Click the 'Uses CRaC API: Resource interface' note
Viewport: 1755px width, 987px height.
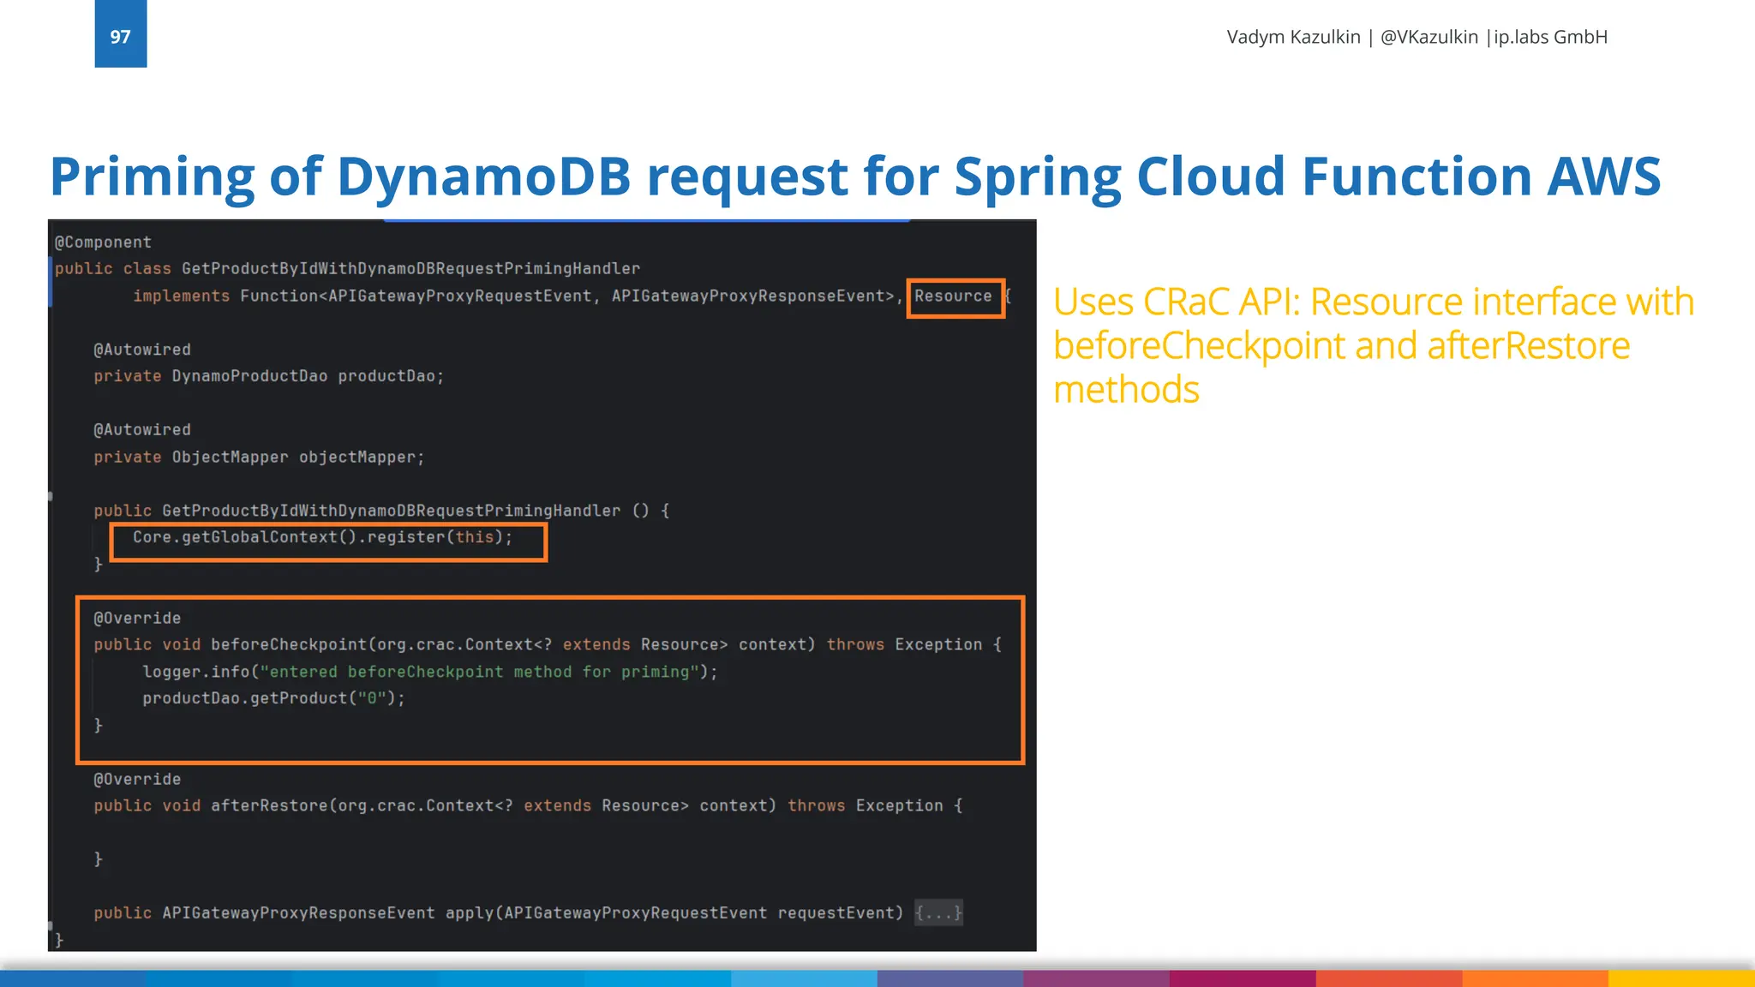(1374, 345)
